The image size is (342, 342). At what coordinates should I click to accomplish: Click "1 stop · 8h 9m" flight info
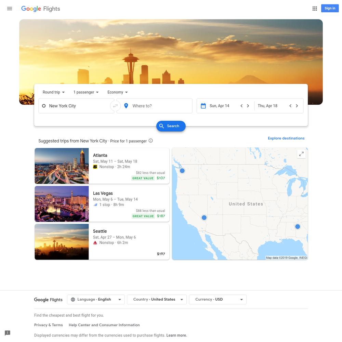[112, 205]
